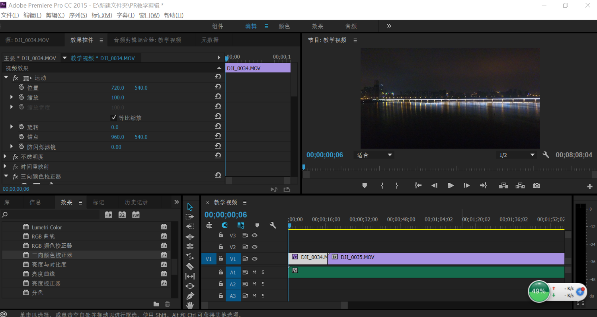Image resolution: width=597 pixels, height=317 pixels.
Task: Click the Lift button icon
Action: [x=503, y=186]
